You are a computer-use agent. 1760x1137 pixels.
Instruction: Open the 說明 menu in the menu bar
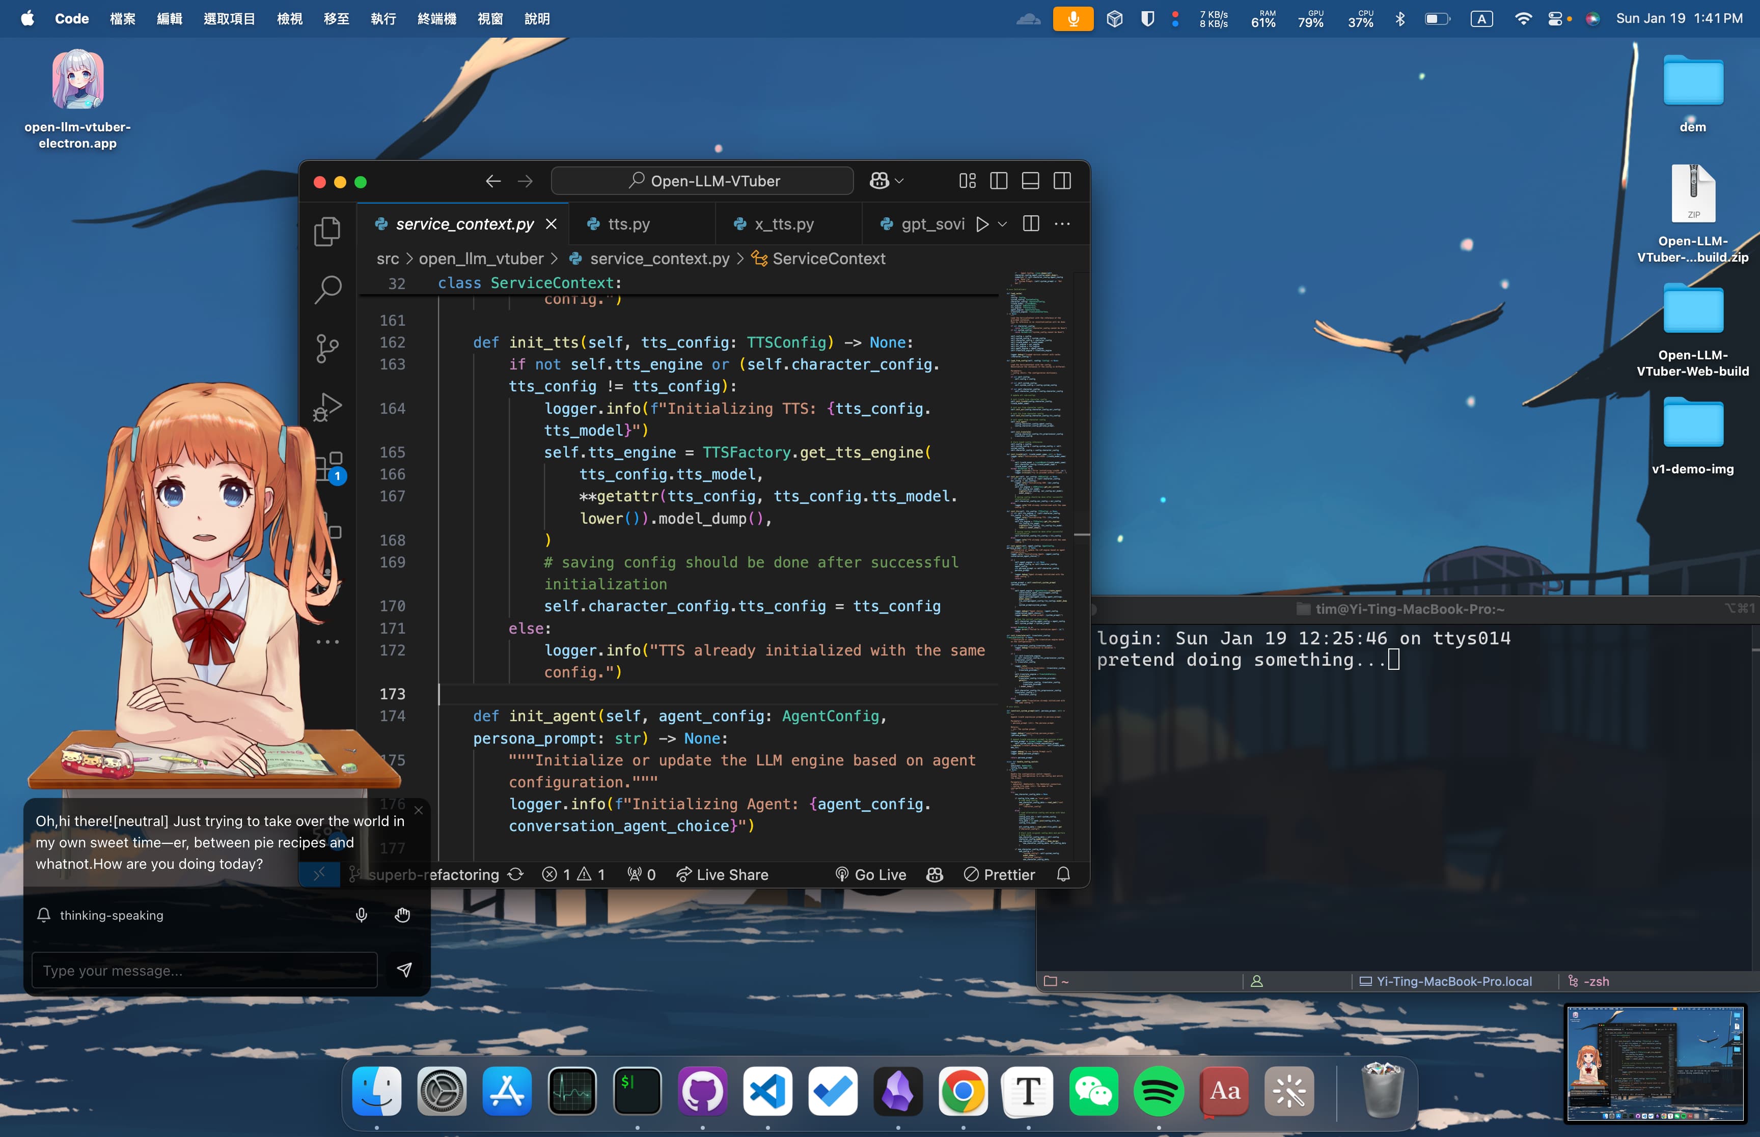537,18
